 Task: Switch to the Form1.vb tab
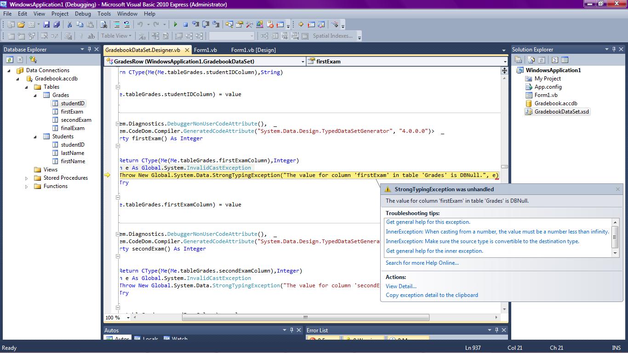coord(206,50)
